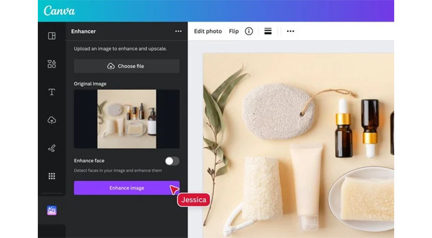Click the Choose file upload button
Screen dimensions: 432x238
126,66
